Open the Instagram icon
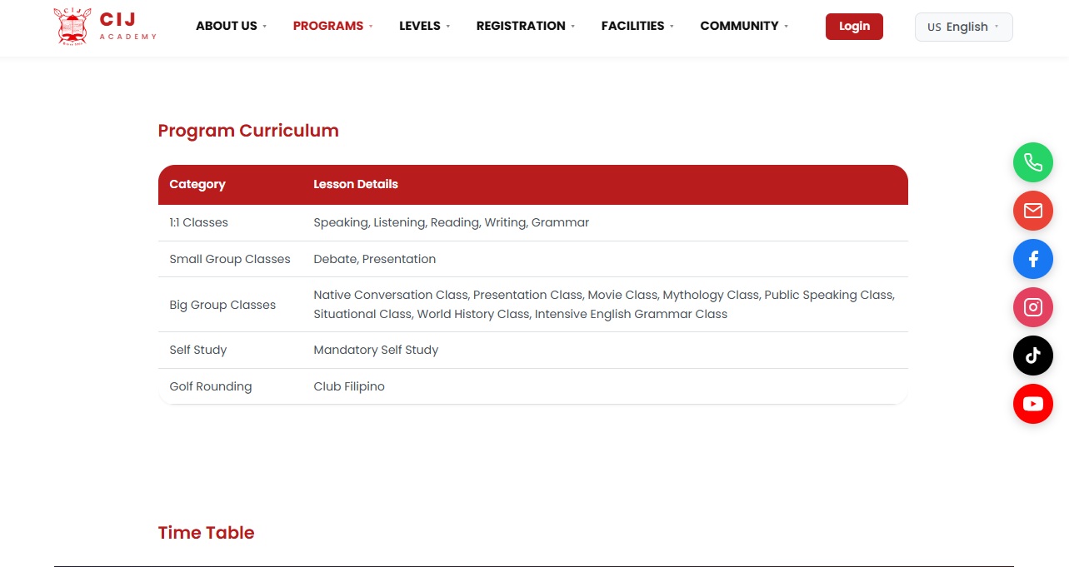The image size is (1069, 567). pyautogui.click(x=1033, y=307)
